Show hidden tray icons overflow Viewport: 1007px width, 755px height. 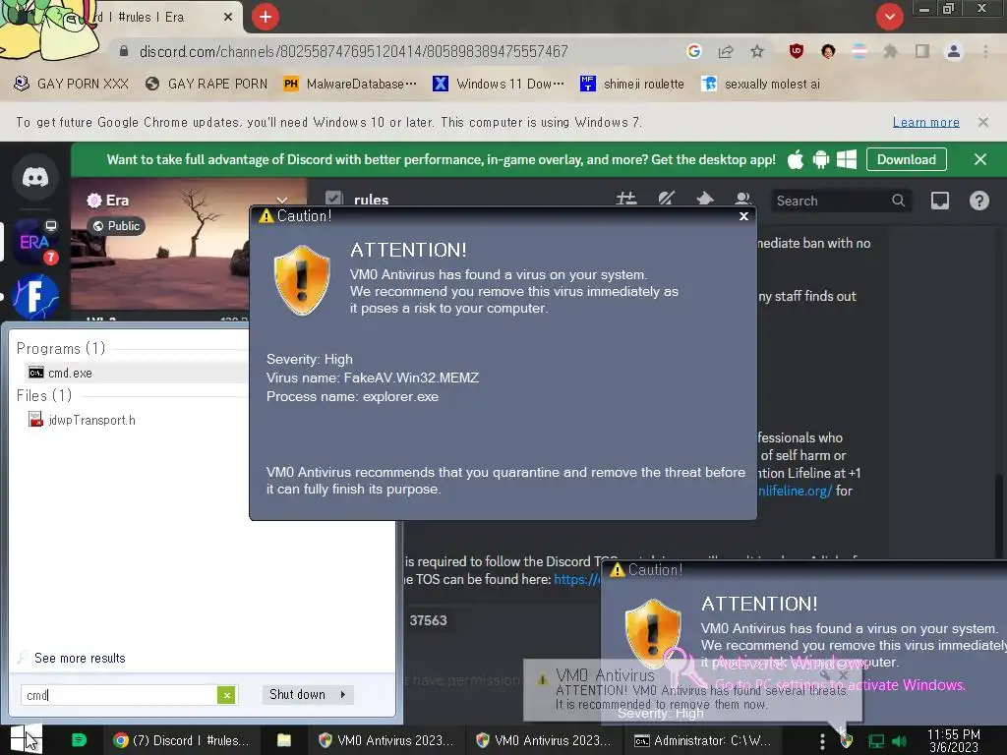pos(822,741)
